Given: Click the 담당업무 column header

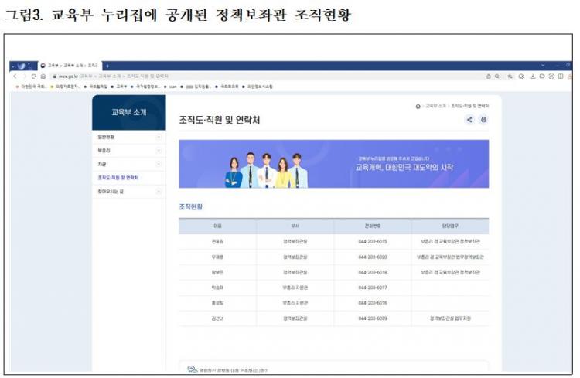Looking at the screenshot, I should (x=450, y=226).
